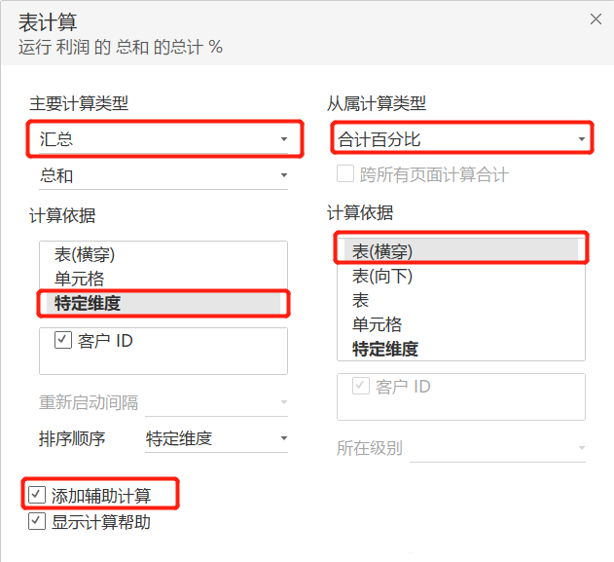Image resolution: width=614 pixels, height=562 pixels.
Task: Select 表(横穿) in secondary 计算依据 list
Action: [461, 251]
